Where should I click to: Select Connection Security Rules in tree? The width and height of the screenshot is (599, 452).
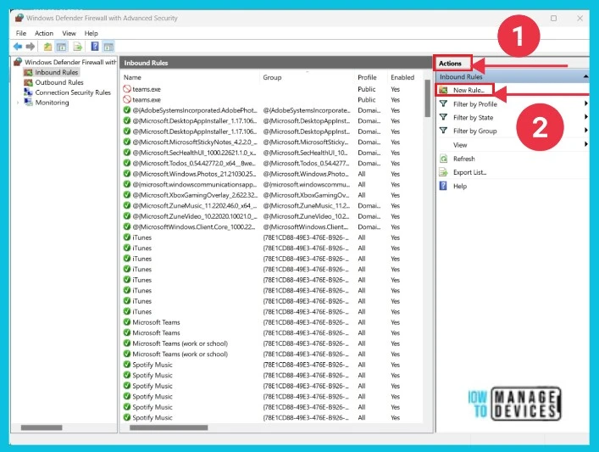[x=73, y=92]
